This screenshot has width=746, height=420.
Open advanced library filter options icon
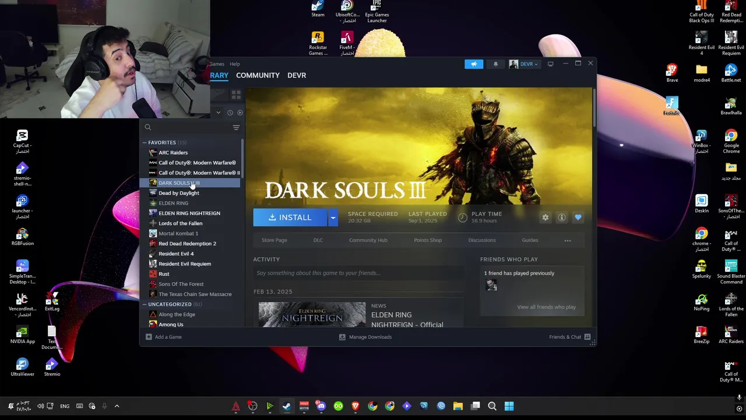[x=236, y=127]
